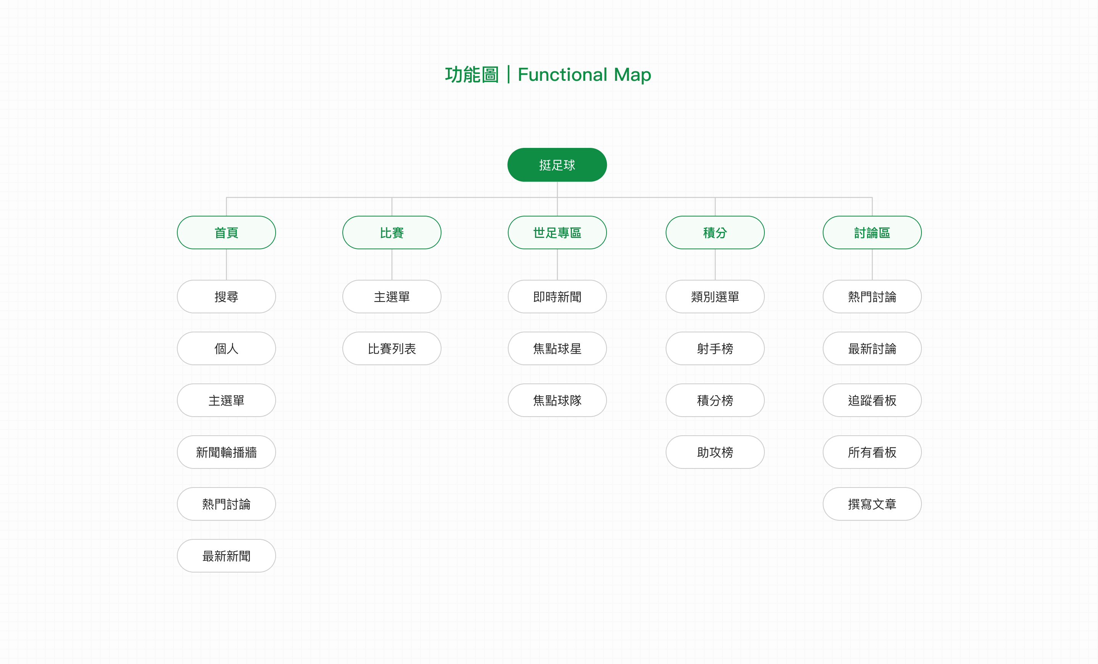Select the 積分 category node
Screen dimensions: 1098x664
(715, 233)
